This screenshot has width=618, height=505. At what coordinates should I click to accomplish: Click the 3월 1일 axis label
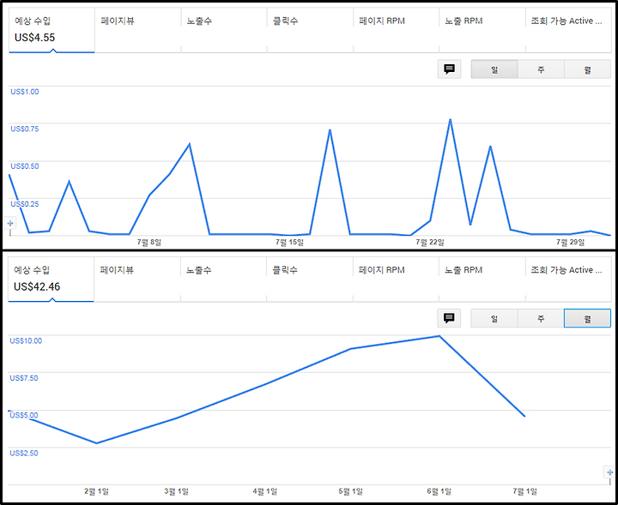176,491
